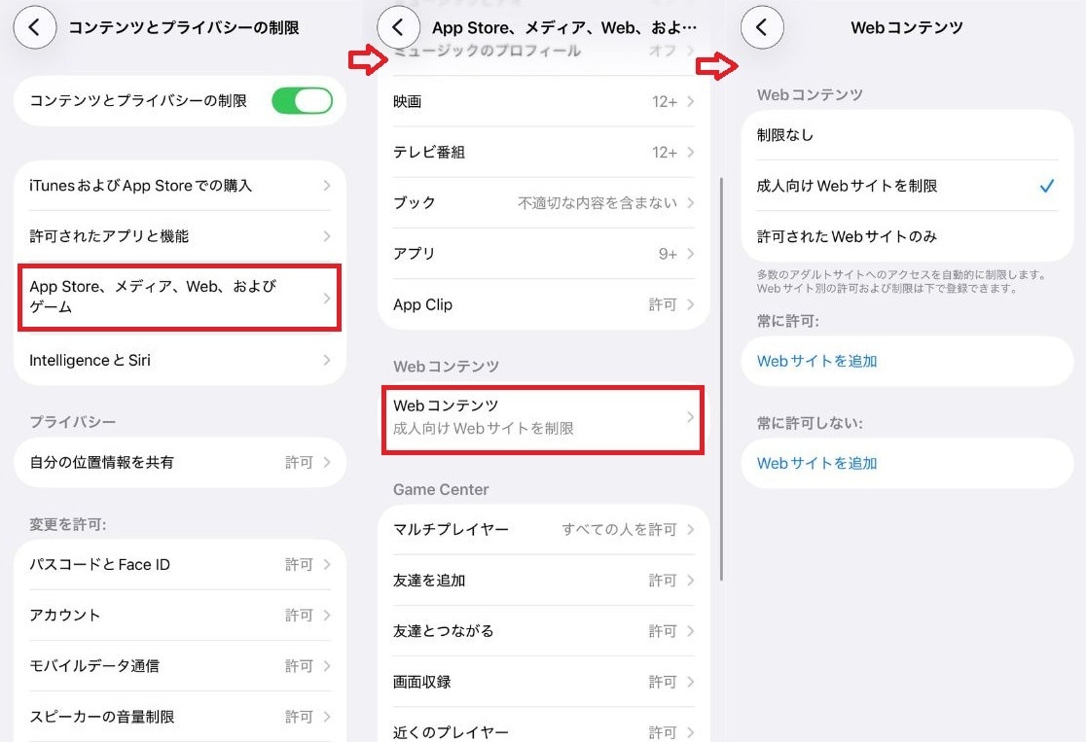Tap the back arrow on the Webコンテンツ screen
The image size is (1086, 742).
tap(762, 28)
